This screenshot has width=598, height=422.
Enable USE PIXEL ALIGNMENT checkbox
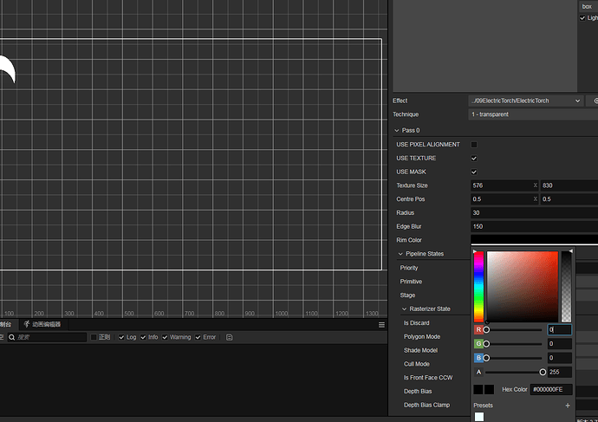tap(474, 145)
